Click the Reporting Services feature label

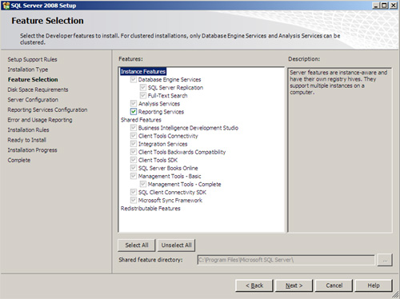tap(161, 112)
